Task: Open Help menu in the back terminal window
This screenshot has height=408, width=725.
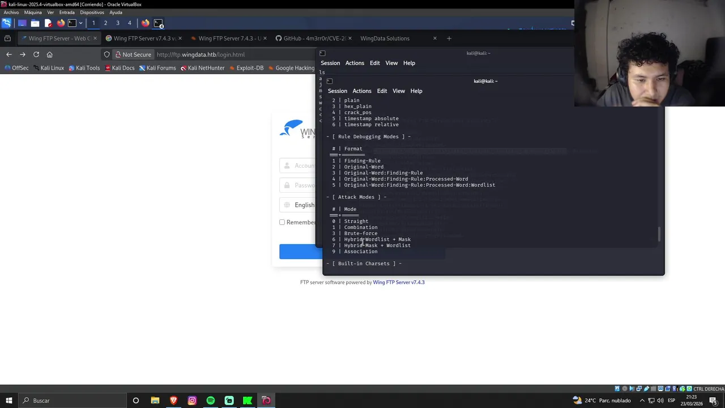Action: [409, 63]
